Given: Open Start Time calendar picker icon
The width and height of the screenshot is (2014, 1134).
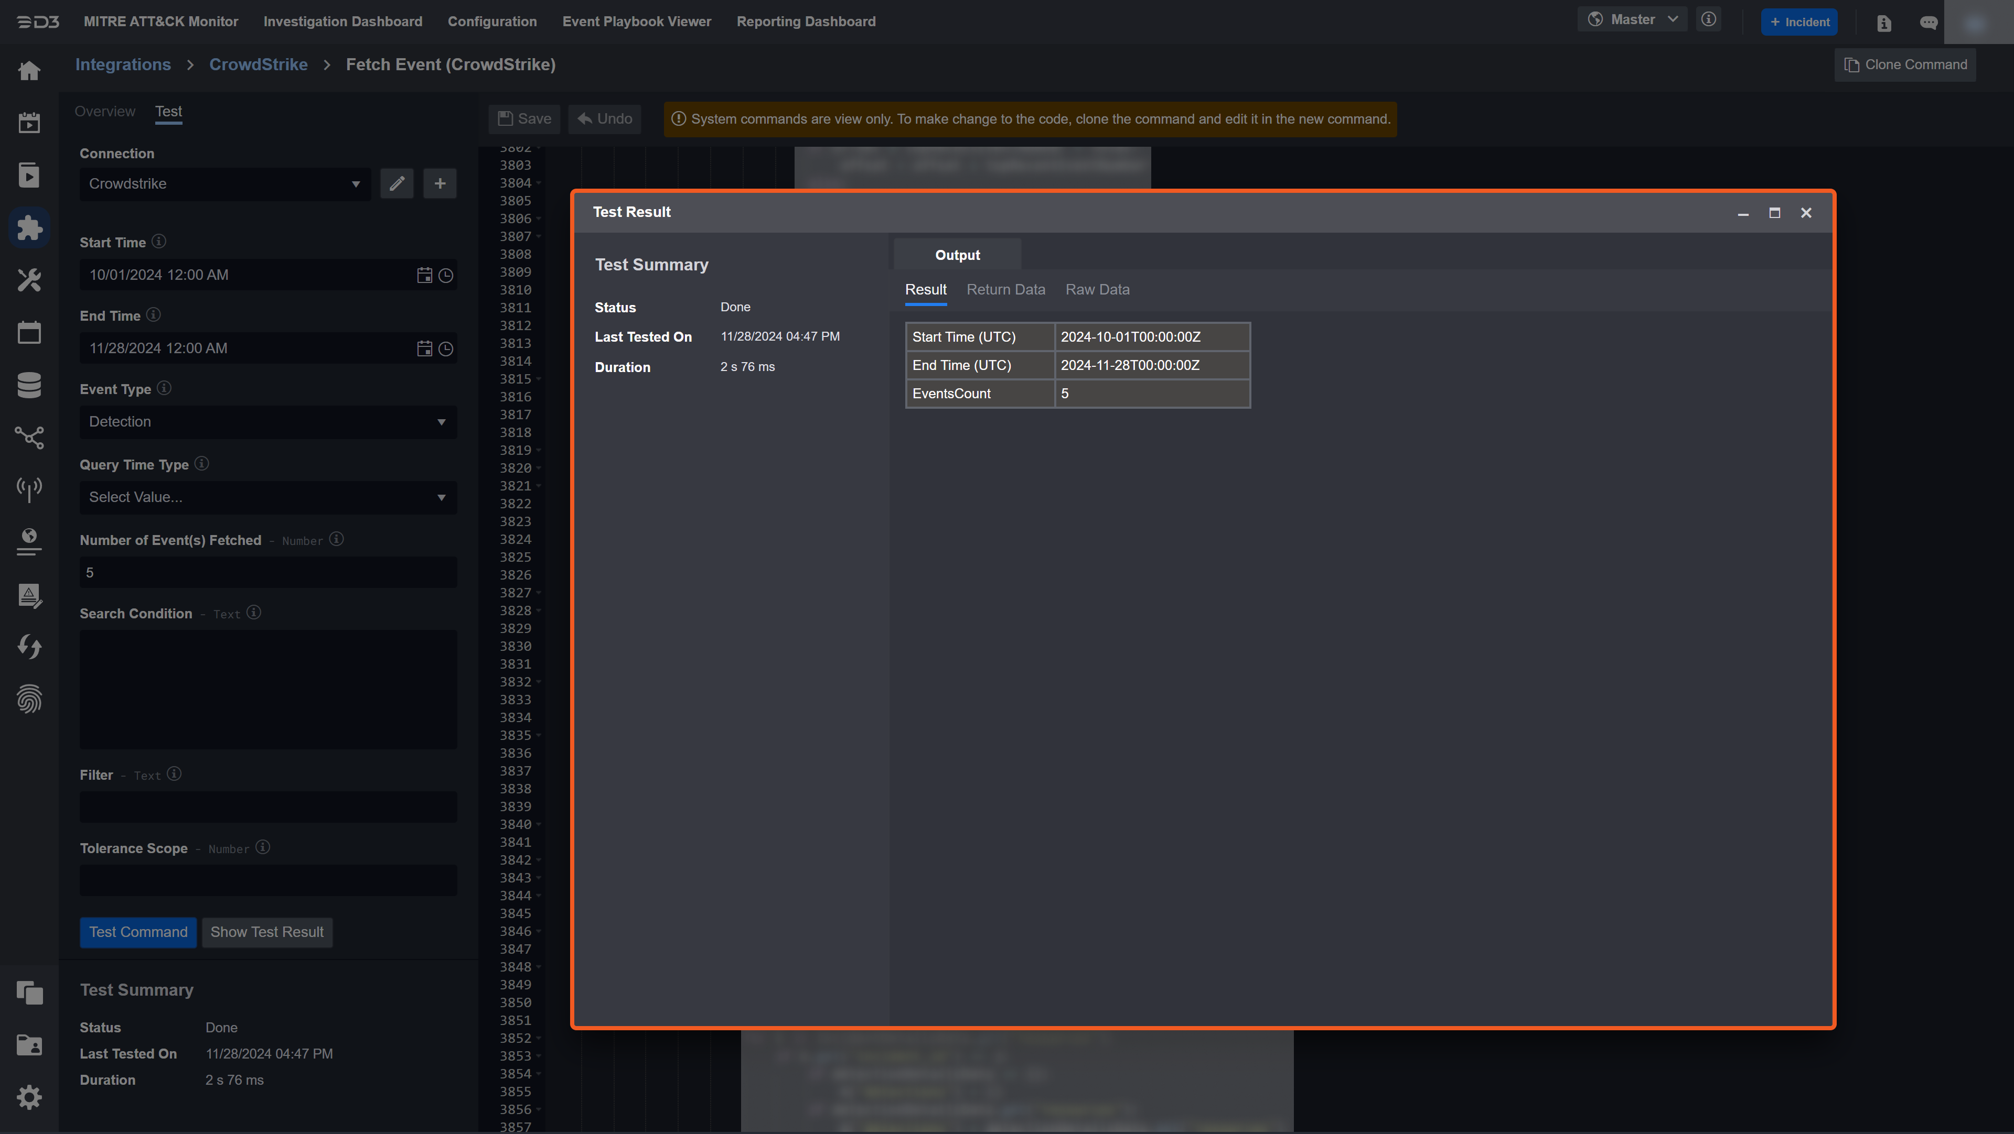Looking at the screenshot, I should coord(424,275).
